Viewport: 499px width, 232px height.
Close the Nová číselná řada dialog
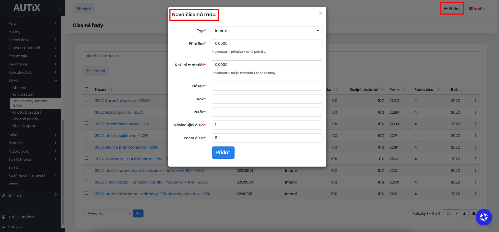(x=320, y=13)
